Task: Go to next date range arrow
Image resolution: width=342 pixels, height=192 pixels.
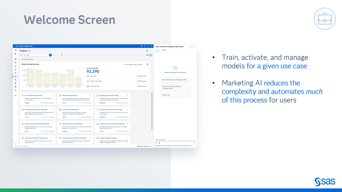Action: tap(144, 65)
